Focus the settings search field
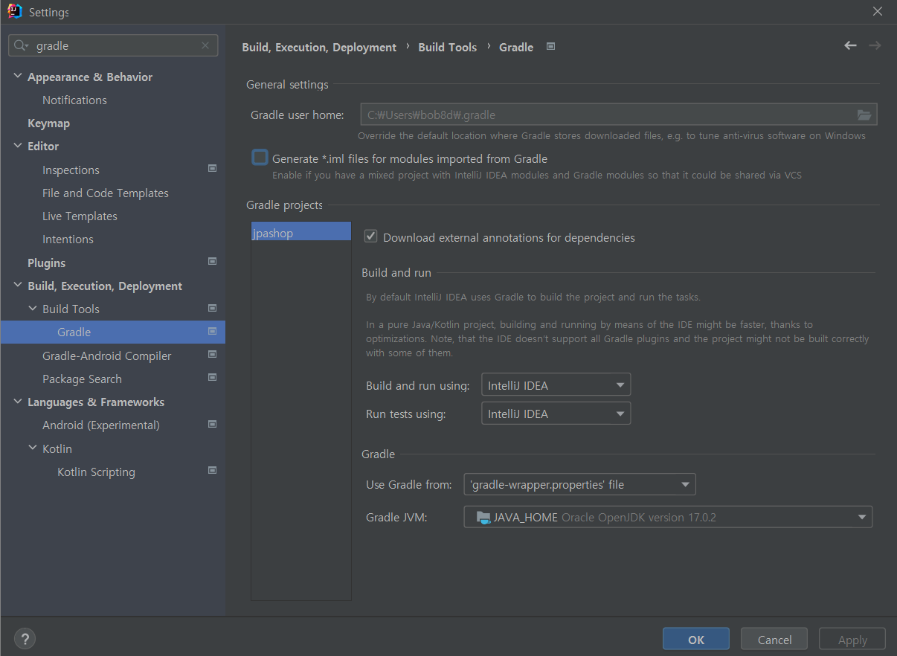The height and width of the screenshot is (656, 897). coord(113,46)
